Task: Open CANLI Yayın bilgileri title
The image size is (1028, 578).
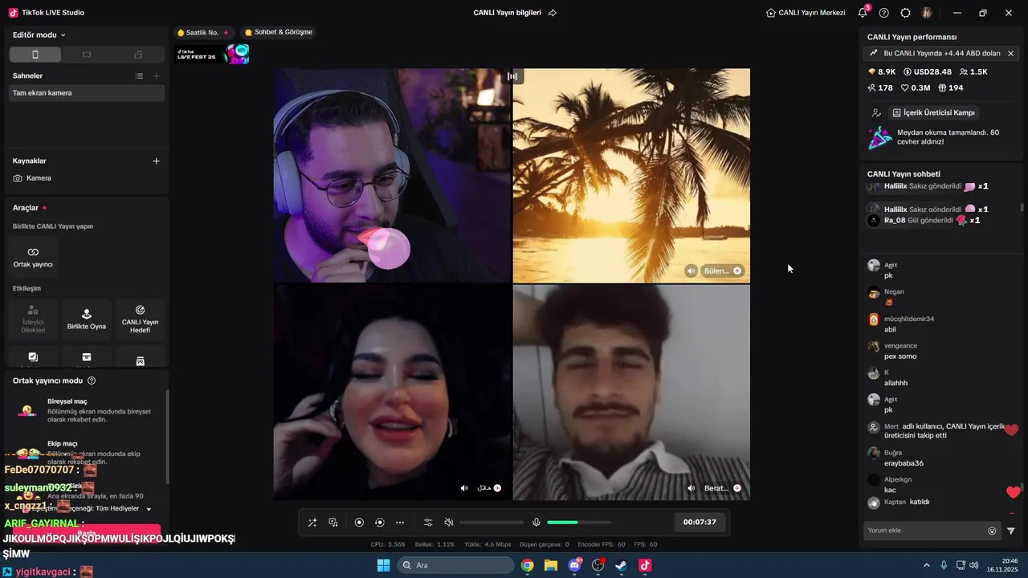Action: click(x=507, y=13)
